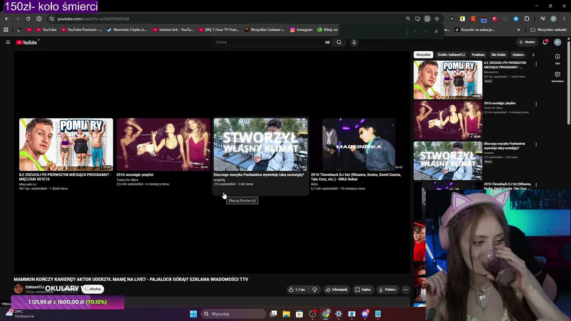571x321 pixels.
Task: Open the Wszystkie zakładki bookmarks folder
Action: [549, 30]
